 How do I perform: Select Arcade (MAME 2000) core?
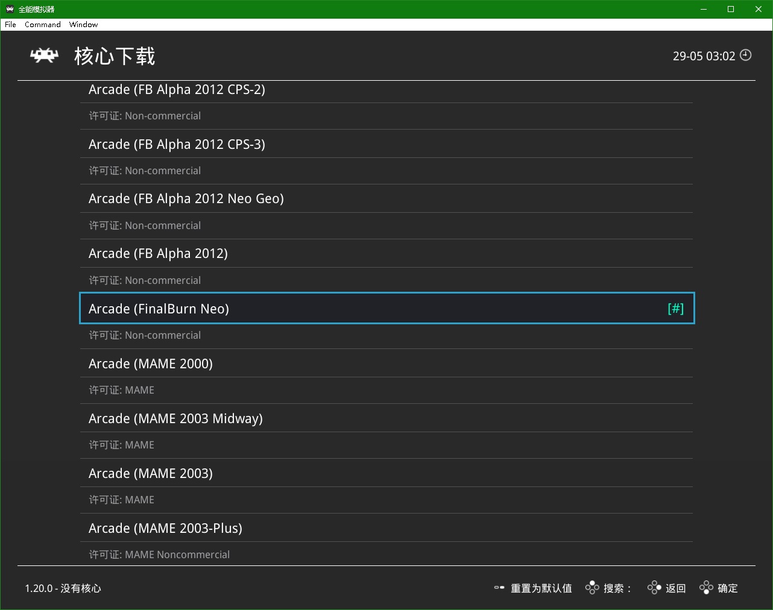coord(386,363)
